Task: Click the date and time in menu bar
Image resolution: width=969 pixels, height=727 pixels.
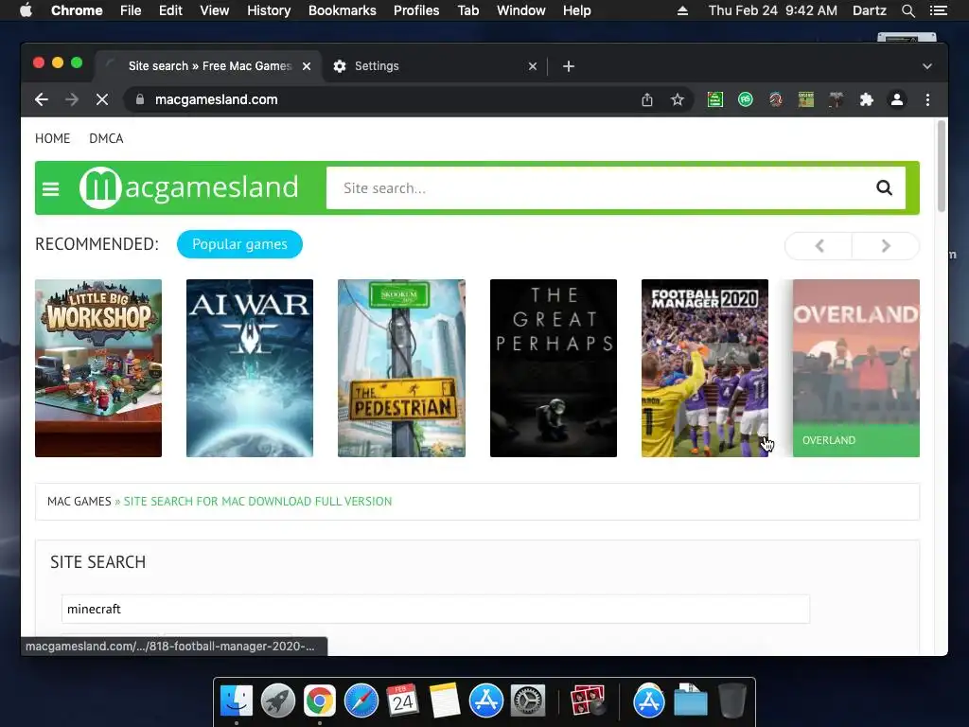Action: tap(772, 10)
